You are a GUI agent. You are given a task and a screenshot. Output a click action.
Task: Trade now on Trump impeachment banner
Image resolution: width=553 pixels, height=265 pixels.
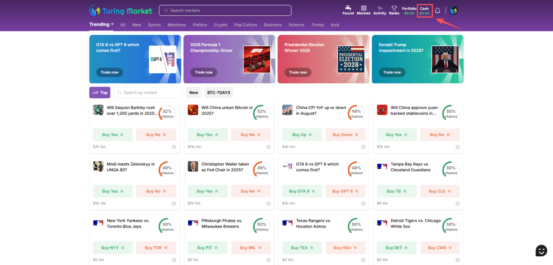click(392, 72)
